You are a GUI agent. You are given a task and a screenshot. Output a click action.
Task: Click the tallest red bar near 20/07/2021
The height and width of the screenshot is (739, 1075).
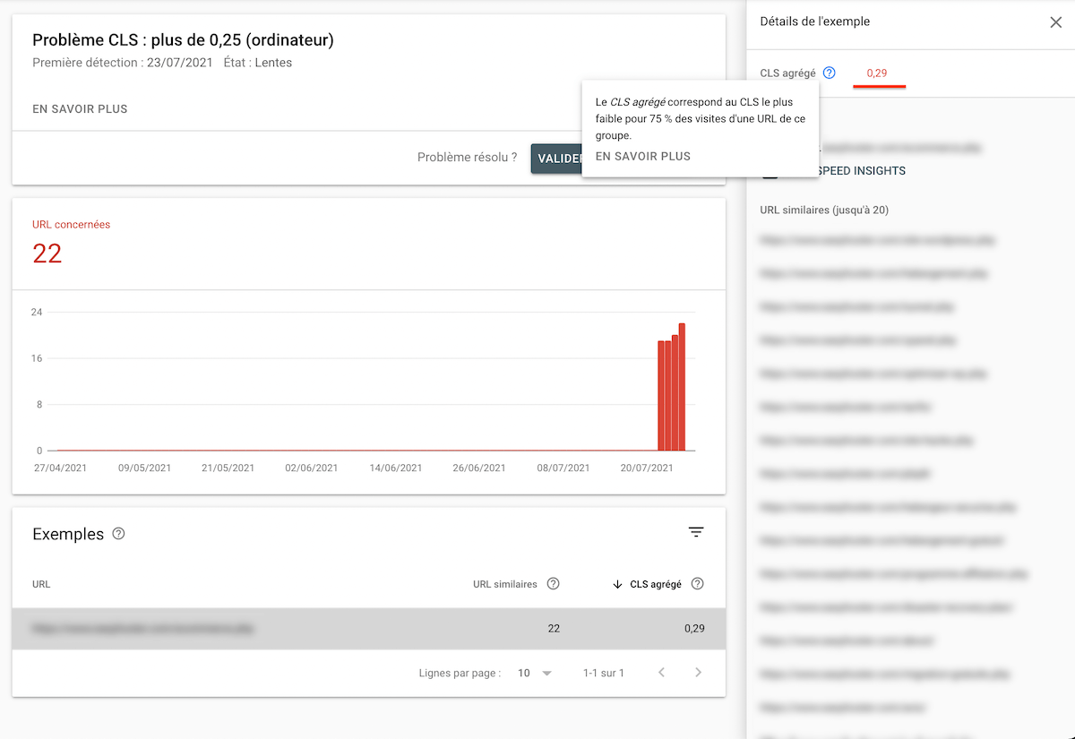pyautogui.click(x=683, y=385)
